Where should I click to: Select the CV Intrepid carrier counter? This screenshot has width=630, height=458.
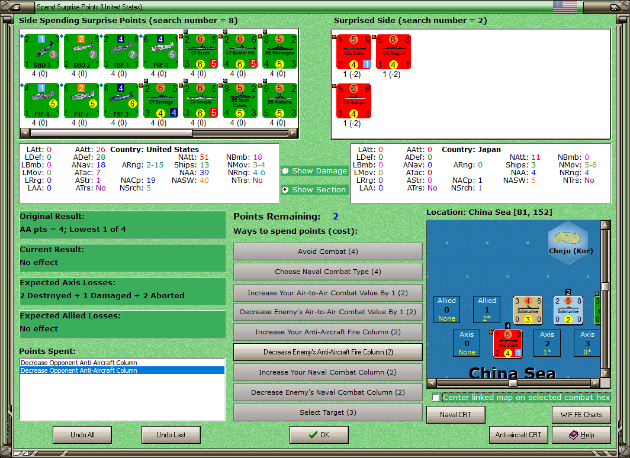(x=201, y=101)
